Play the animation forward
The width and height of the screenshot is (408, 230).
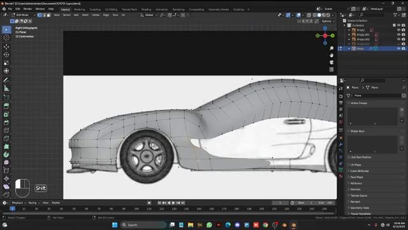173,203
